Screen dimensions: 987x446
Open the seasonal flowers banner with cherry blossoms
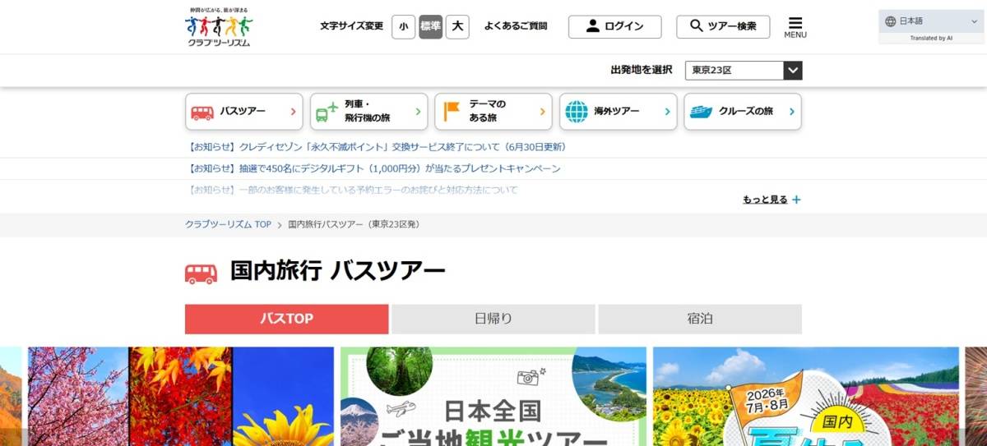(x=181, y=396)
